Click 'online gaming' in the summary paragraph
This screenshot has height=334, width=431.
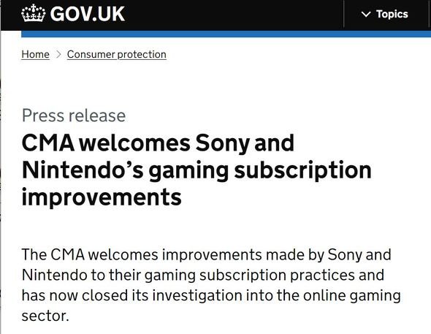click(352, 296)
